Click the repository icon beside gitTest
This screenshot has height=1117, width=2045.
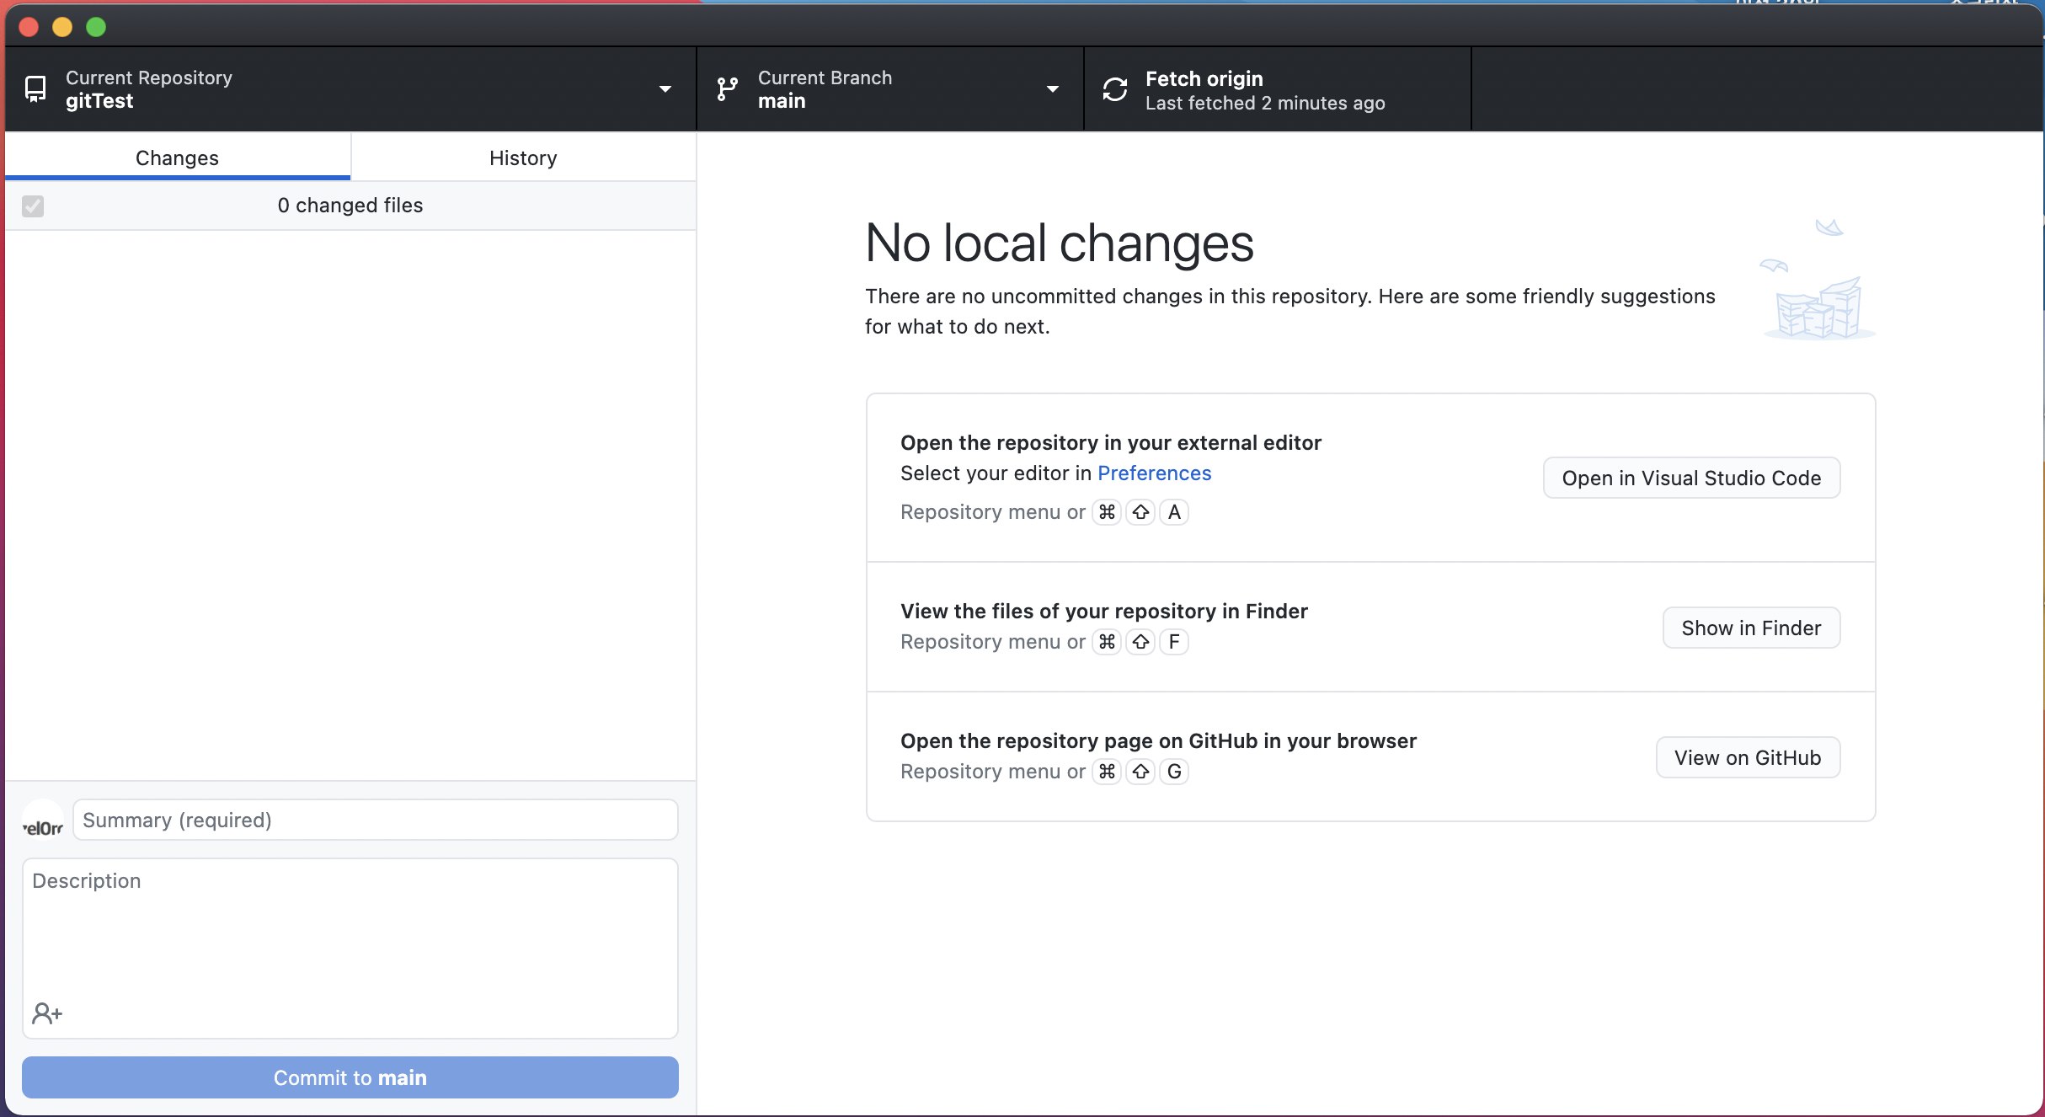coord(35,88)
